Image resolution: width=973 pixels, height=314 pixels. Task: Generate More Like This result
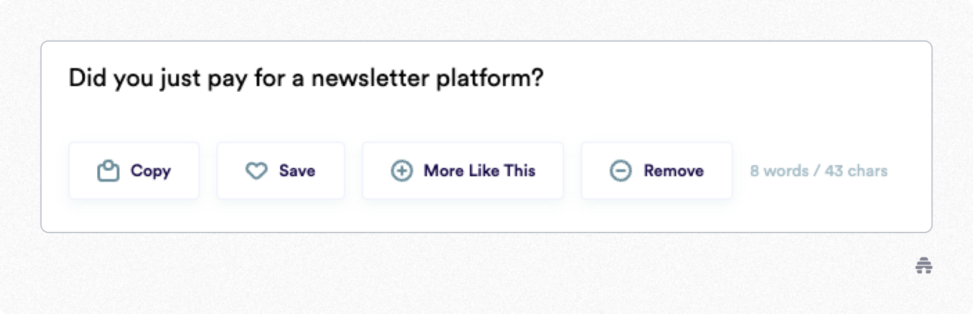[x=462, y=171]
